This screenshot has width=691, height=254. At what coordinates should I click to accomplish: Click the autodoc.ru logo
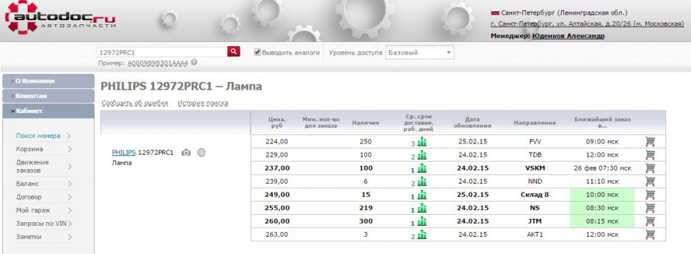point(60,18)
